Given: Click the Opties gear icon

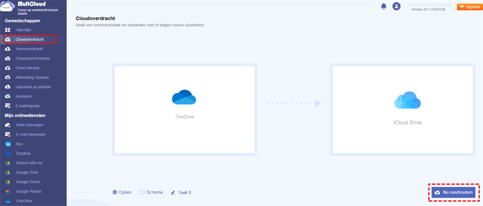Looking at the screenshot, I should pos(115,192).
